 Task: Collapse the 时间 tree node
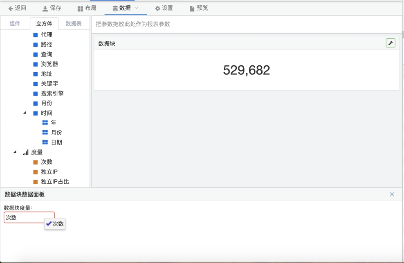(x=25, y=113)
